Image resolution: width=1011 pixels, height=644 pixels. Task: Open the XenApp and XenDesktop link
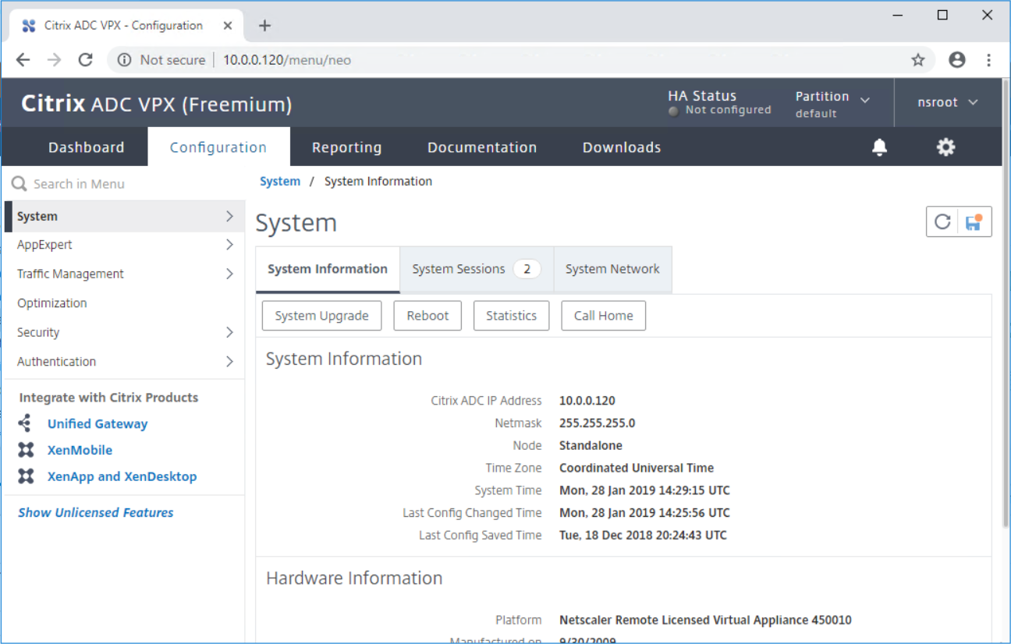(122, 476)
